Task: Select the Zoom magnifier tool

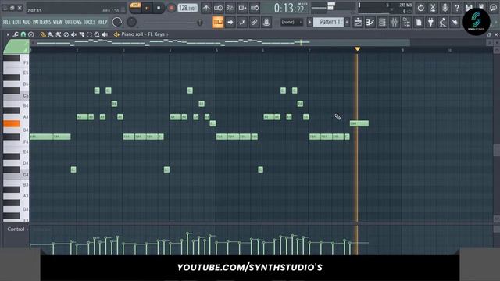Action: (97, 34)
